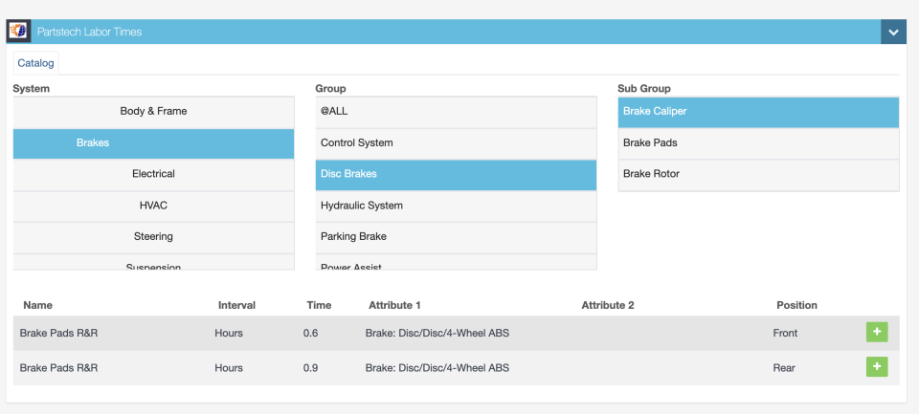Image resolution: width=919 pixels, height=414 pixels.
Task: Select Brake Pads sub group
Action: [758, 142]
